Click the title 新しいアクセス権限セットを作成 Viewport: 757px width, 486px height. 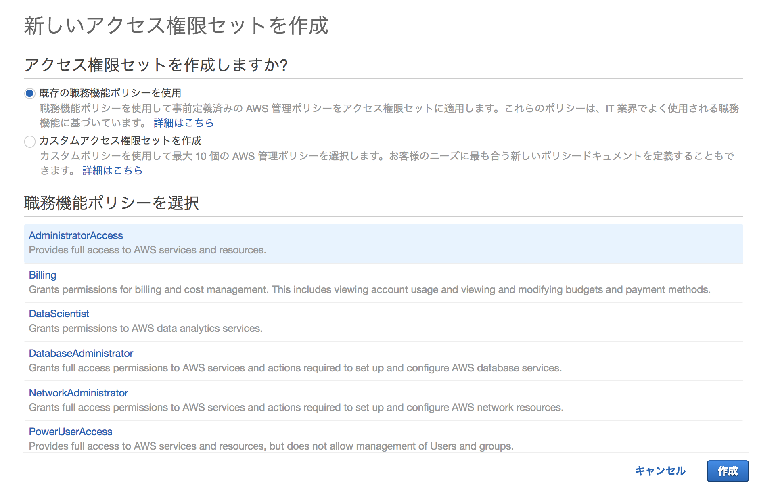tap(176, 25)
